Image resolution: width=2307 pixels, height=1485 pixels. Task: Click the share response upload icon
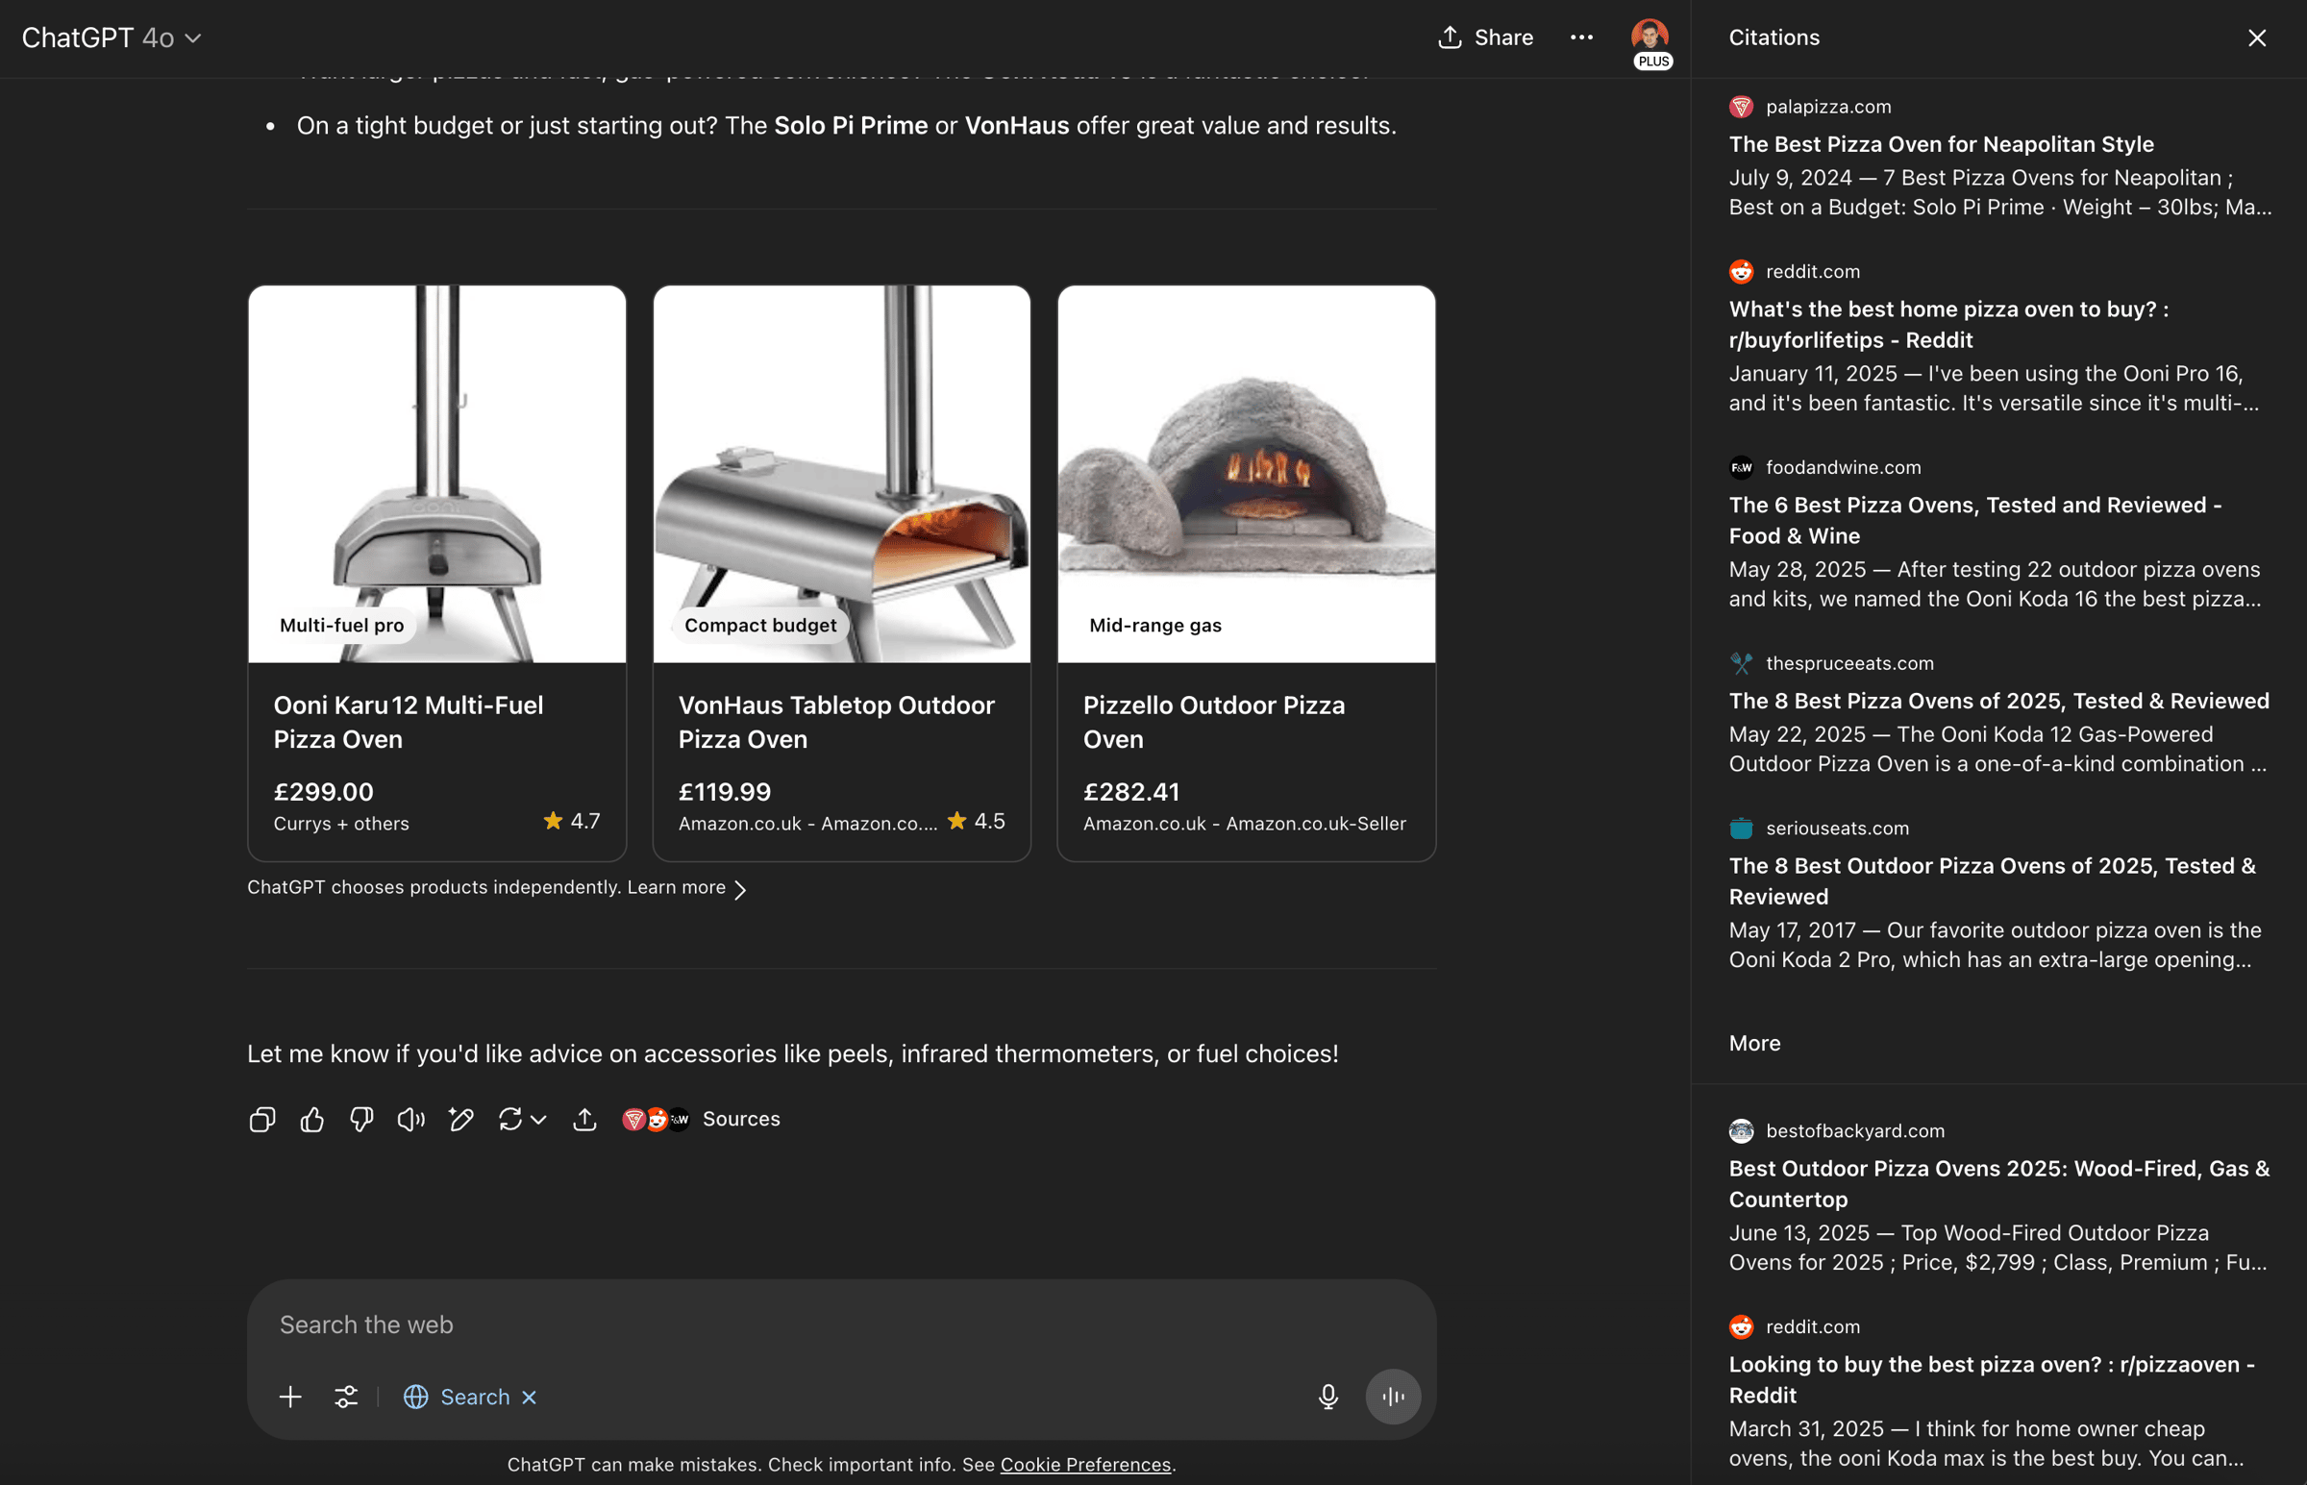click(x=585, y=1119)
